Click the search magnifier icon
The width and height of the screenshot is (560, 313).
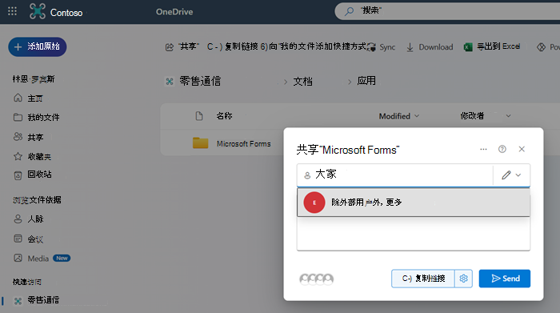coord(349,11)
